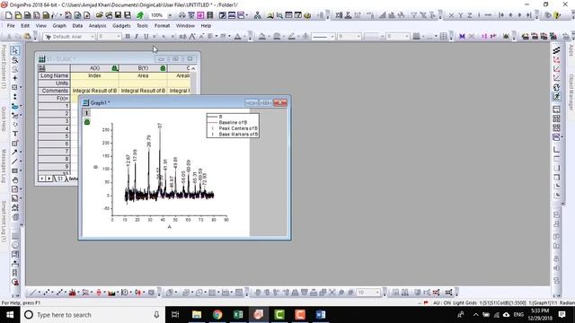Click the Scatter plot icon in bottom toolbar
Image resolution: width=575 pixels, height=323 pixels.
(x=47, y=292)
